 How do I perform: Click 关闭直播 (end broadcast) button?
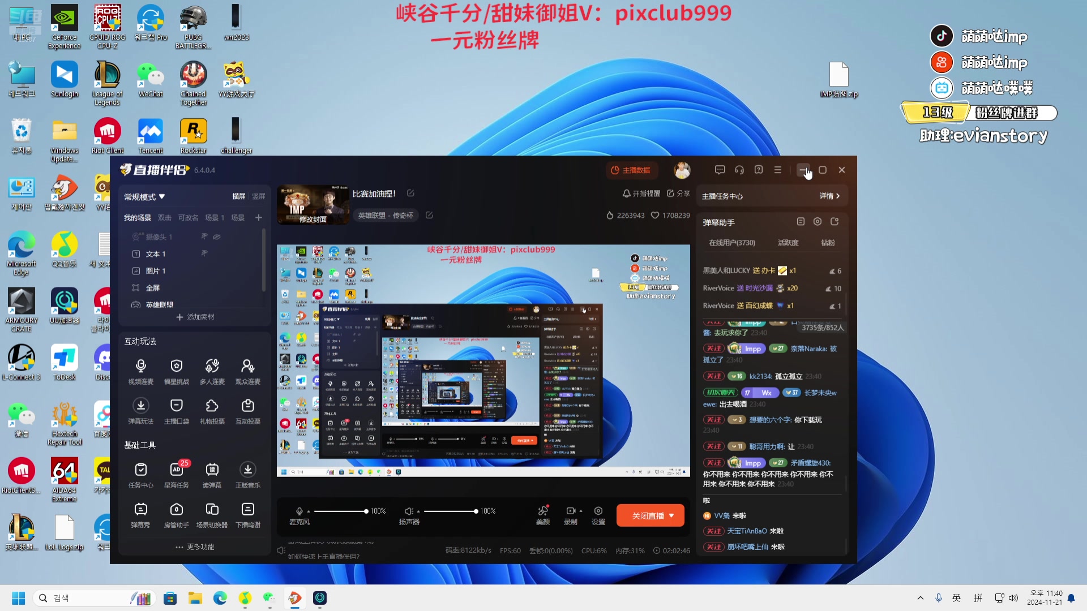point(649,515)
